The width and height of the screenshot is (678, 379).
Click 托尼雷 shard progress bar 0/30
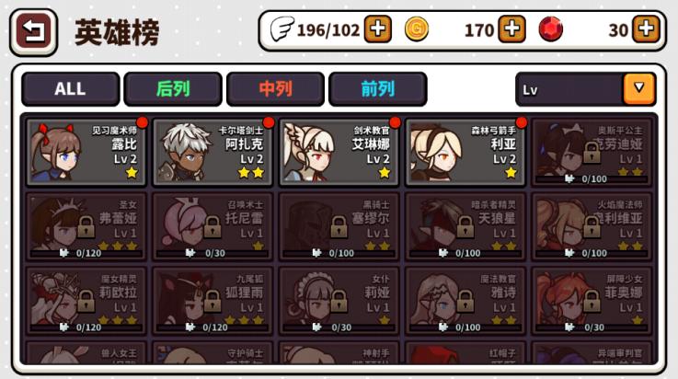213,253
